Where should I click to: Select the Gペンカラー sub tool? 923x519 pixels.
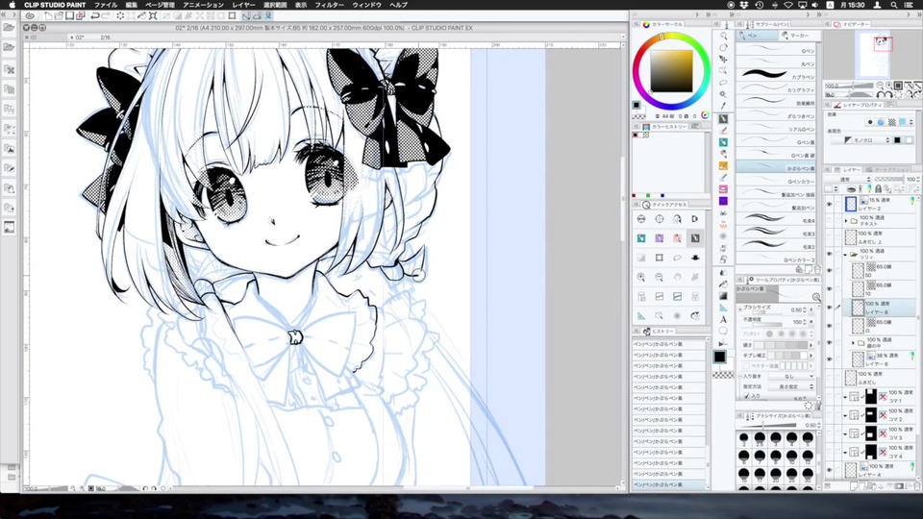point(776,182)
